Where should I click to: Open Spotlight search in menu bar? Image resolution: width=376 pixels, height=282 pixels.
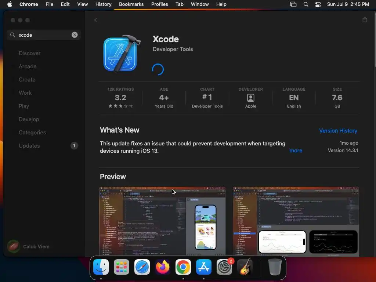point(306,4)
